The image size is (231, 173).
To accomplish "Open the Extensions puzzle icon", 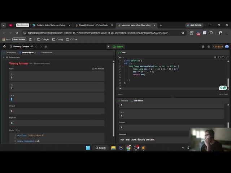I will [x=211, y=33].
